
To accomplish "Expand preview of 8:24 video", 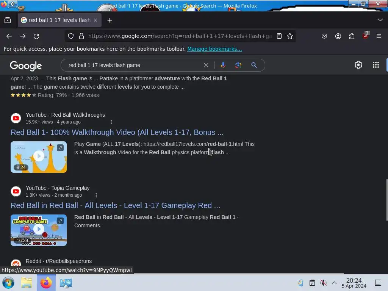I will click(x=60, y=148).
